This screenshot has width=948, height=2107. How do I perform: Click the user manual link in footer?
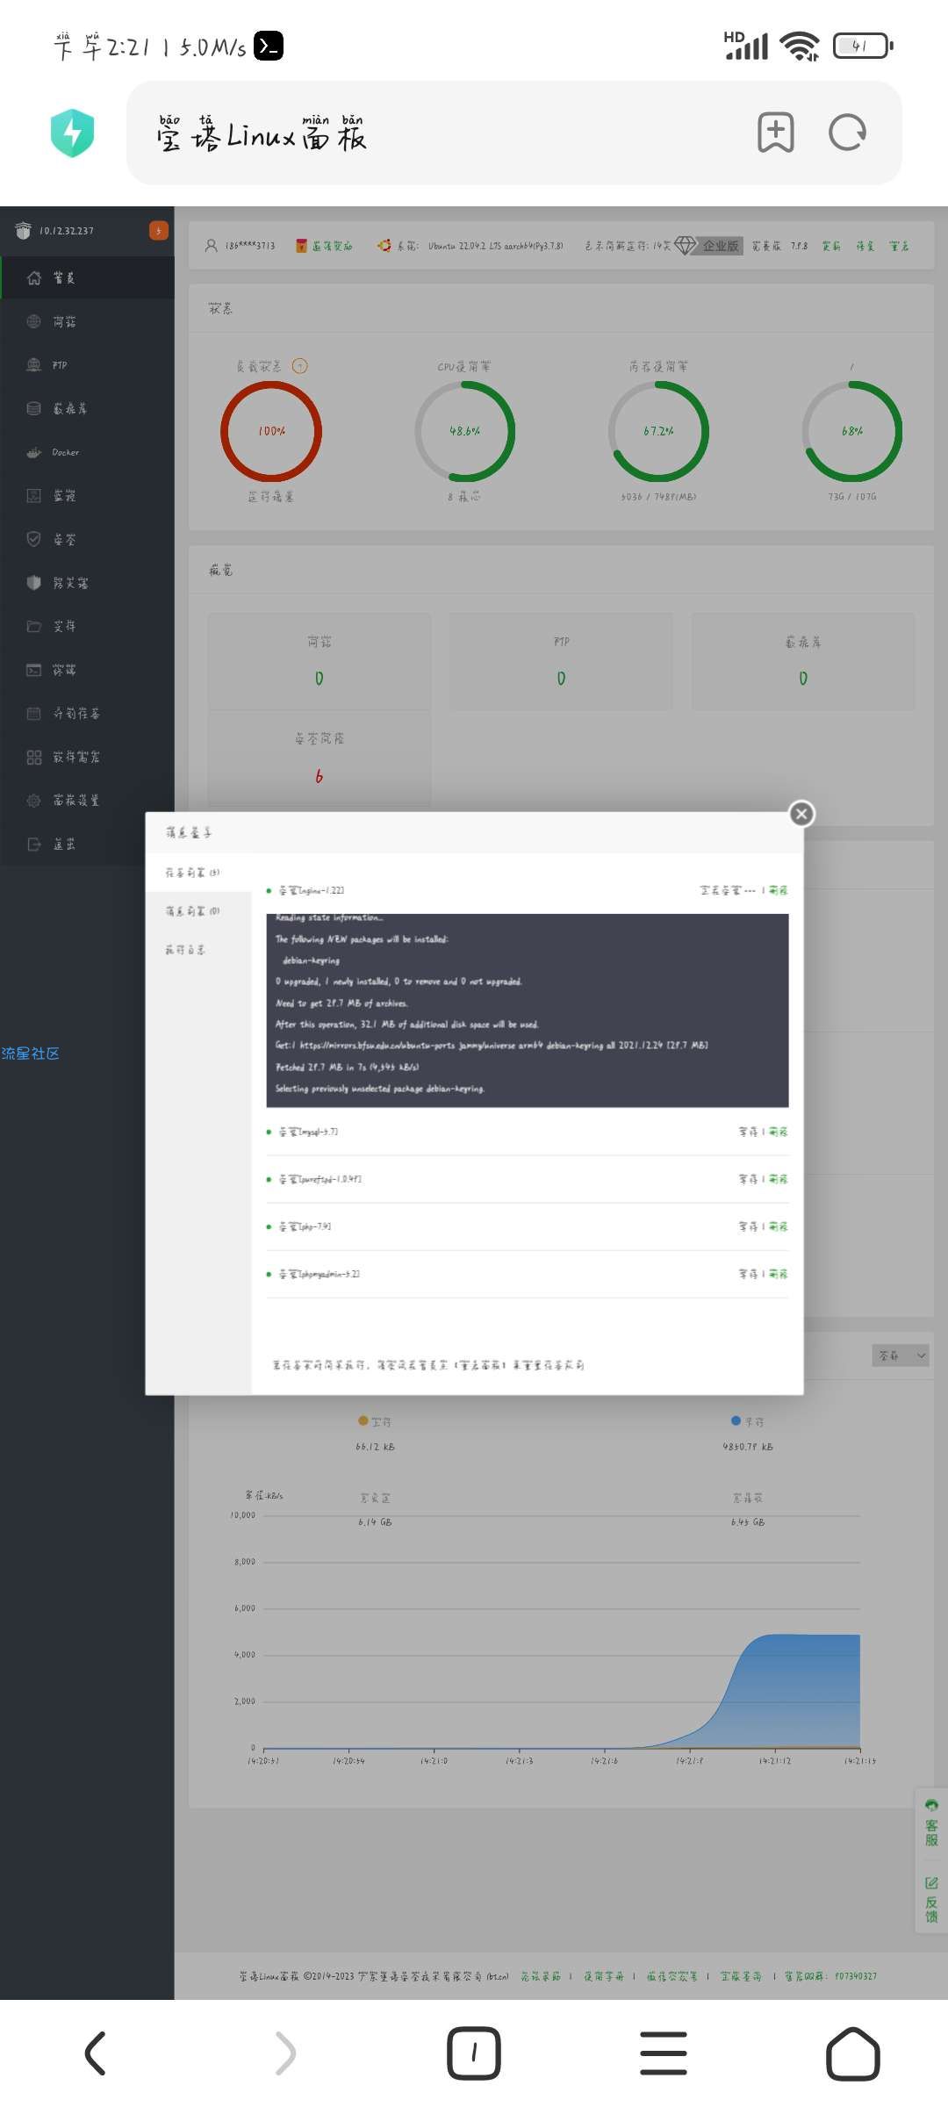604,1976
